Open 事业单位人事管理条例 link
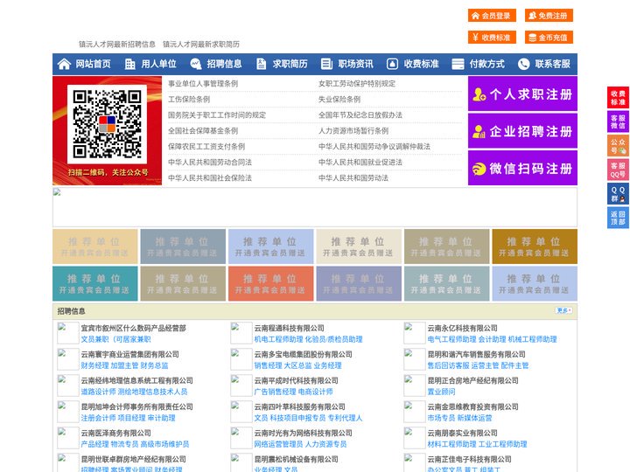This screenshot has width=630, height=472. click(203, 84)
